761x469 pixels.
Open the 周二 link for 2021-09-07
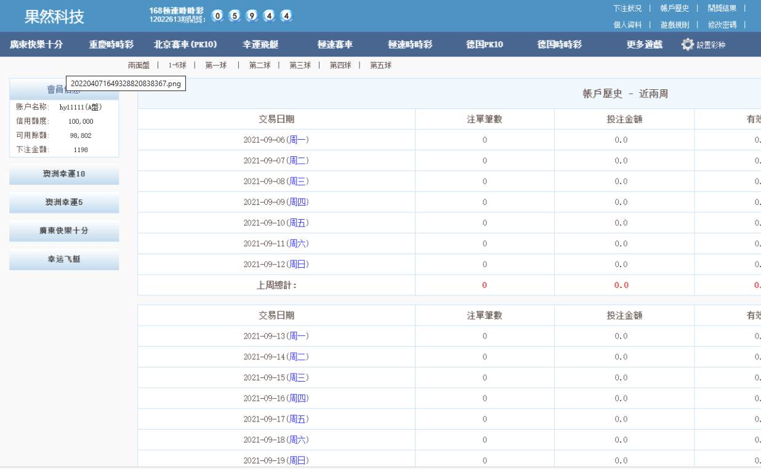point(298,161)
